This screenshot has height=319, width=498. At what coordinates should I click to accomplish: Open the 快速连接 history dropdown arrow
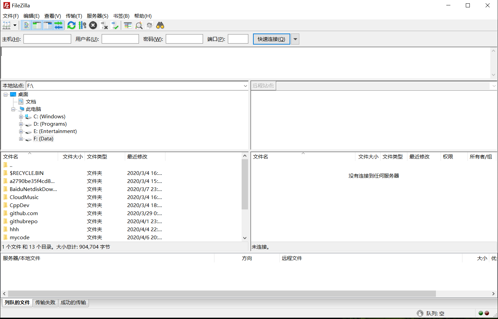pos(295,39)
